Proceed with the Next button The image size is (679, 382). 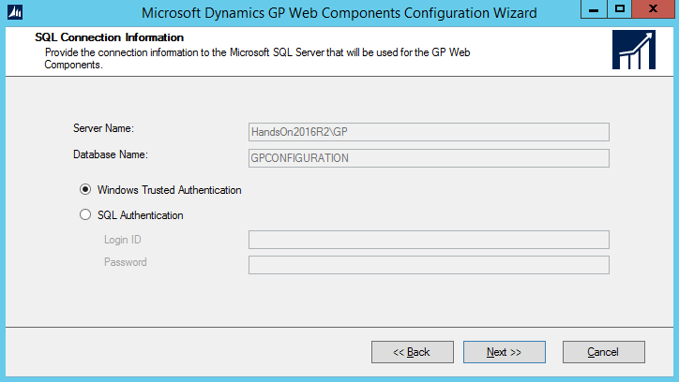pyautogui.click(x=504, y=352)
